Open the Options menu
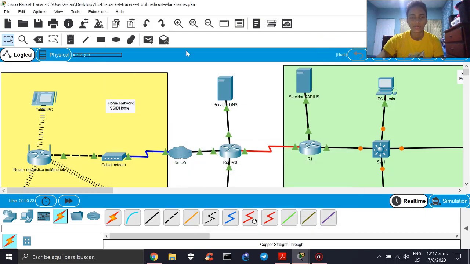 (40, 12)
